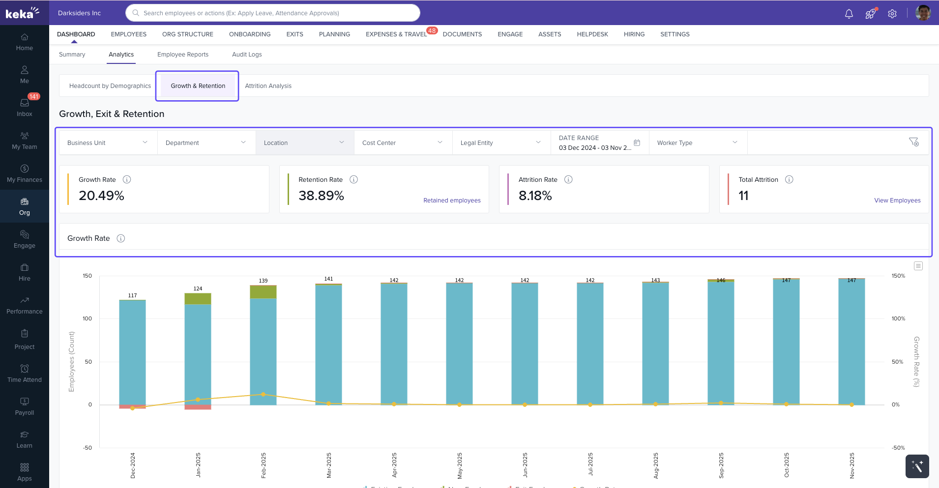Open the Date Range picker
939x488 pixels.
click(599, 143)
